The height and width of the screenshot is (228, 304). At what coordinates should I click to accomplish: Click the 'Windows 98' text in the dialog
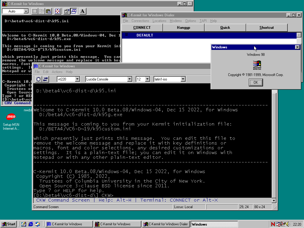[256, 55]
